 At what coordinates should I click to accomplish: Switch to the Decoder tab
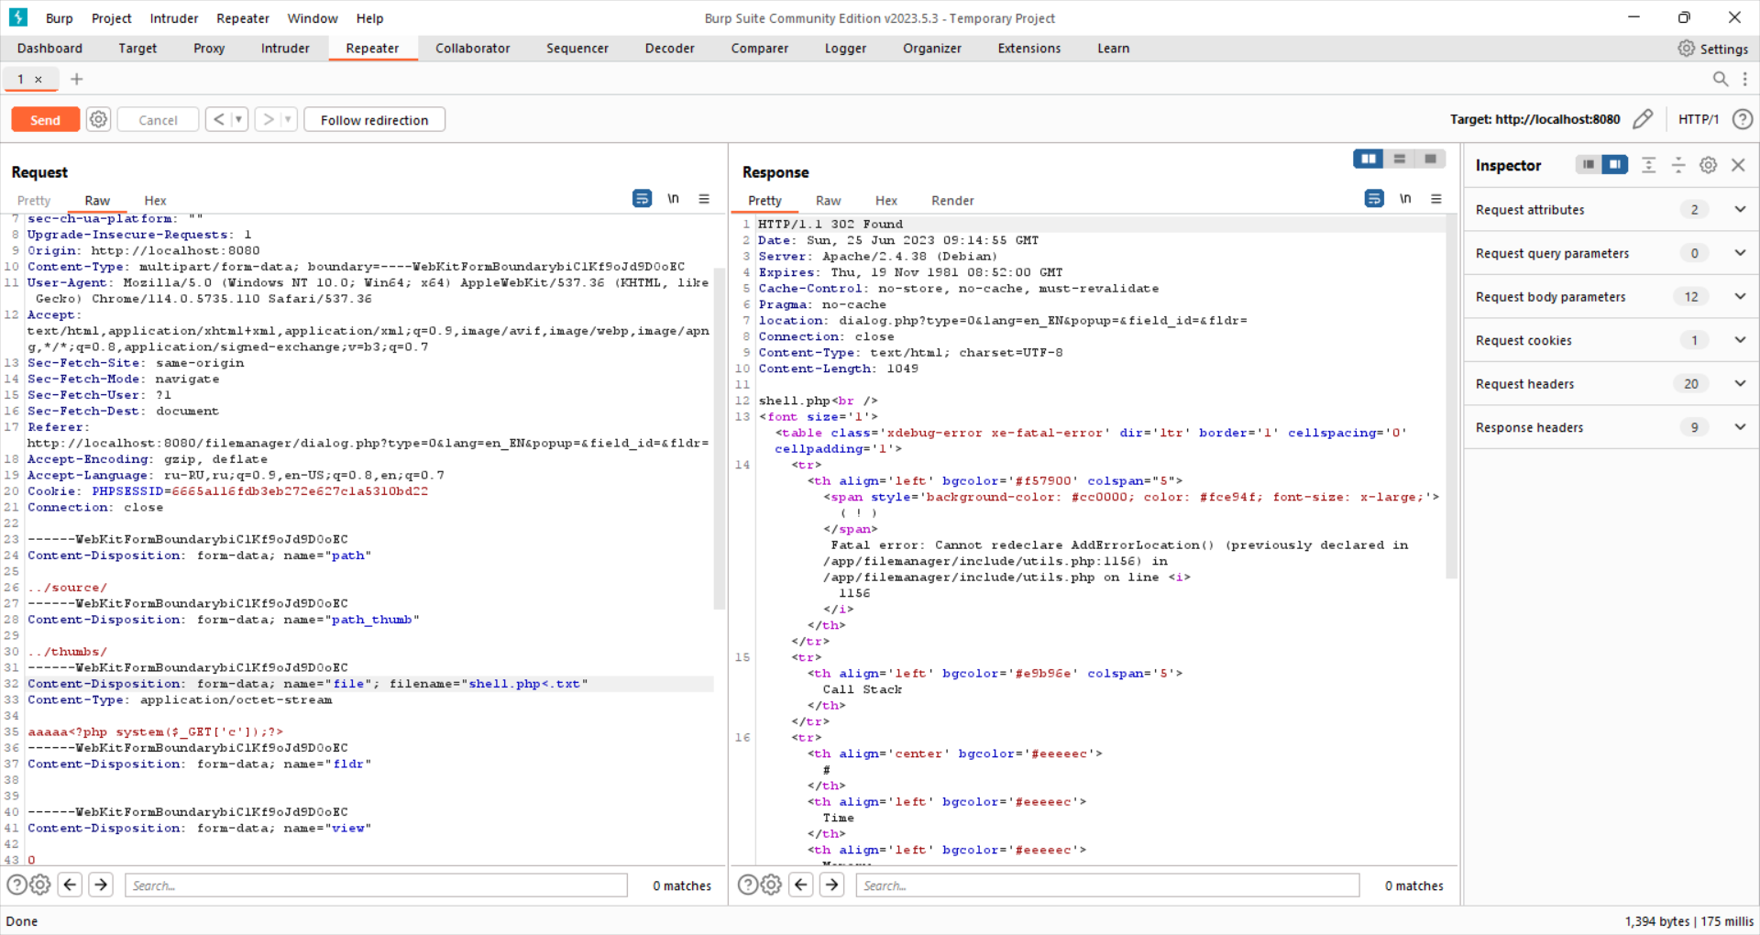670,49
